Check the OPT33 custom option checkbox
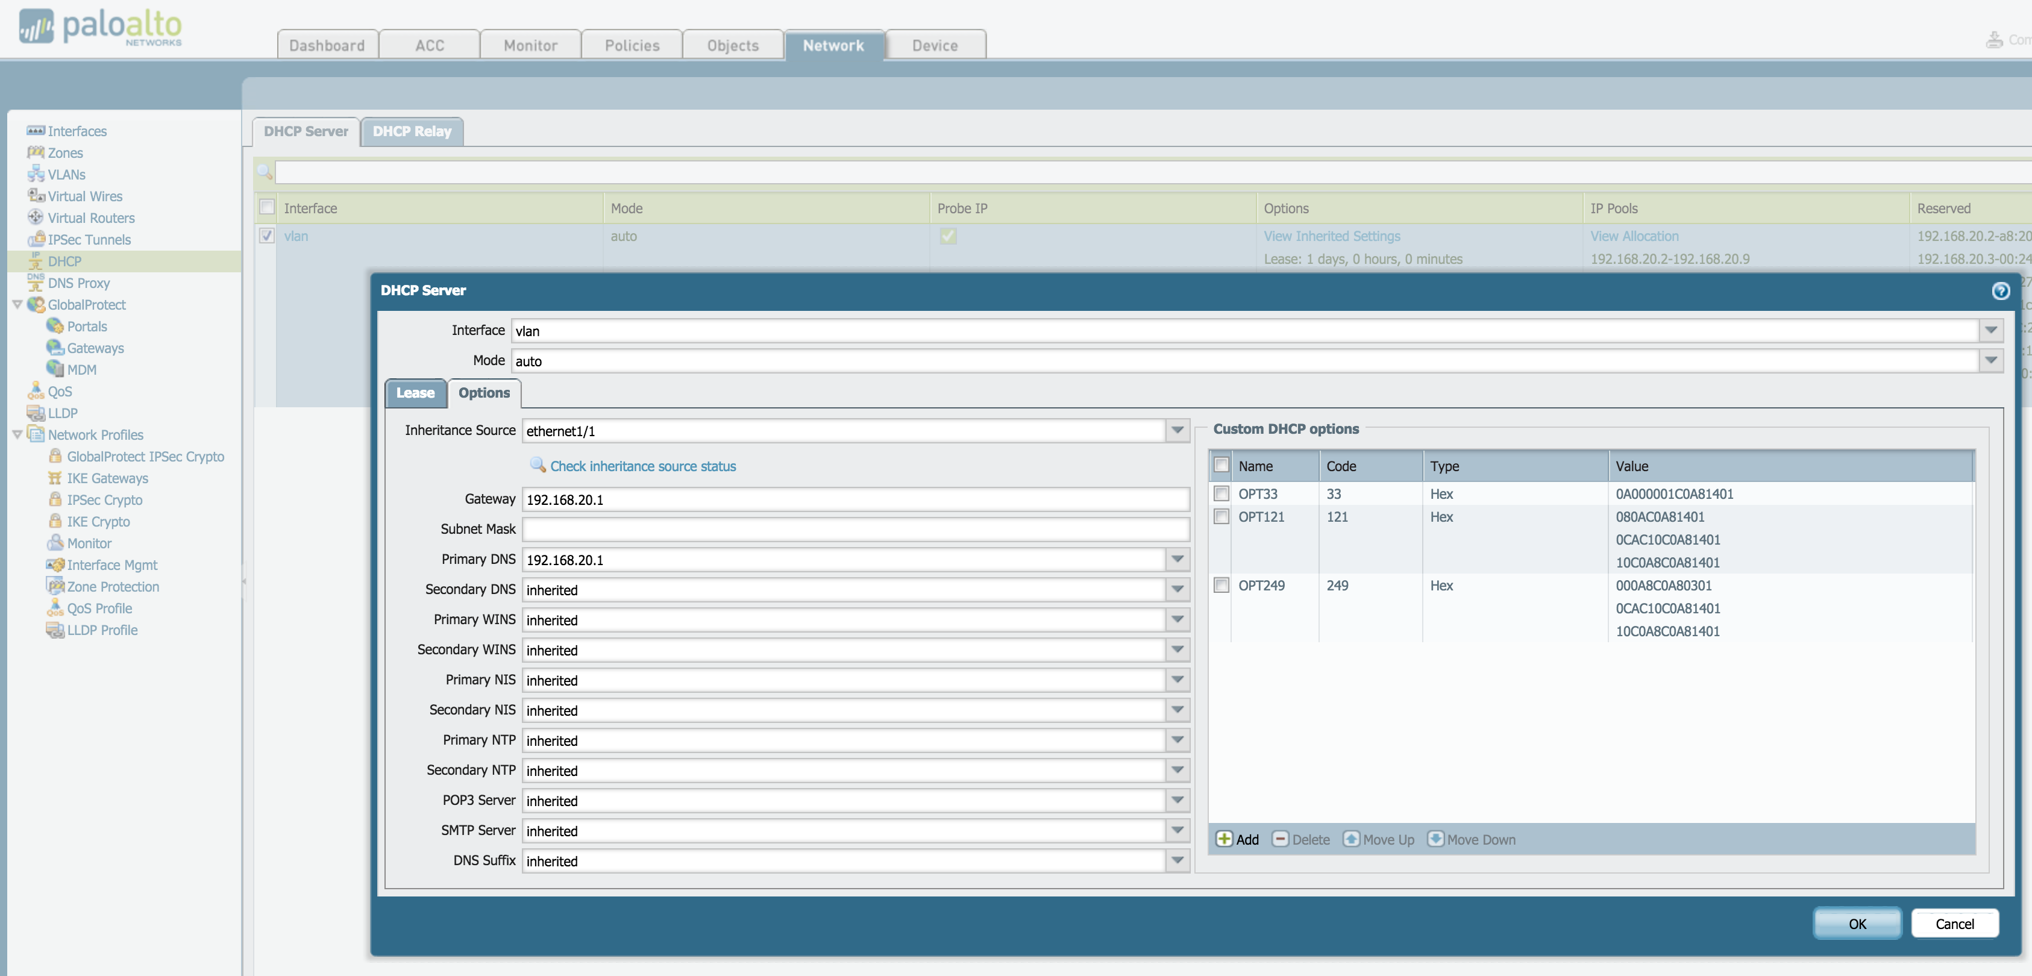The height and width of the screenshot is (976, 2032). coord(1221,493)
